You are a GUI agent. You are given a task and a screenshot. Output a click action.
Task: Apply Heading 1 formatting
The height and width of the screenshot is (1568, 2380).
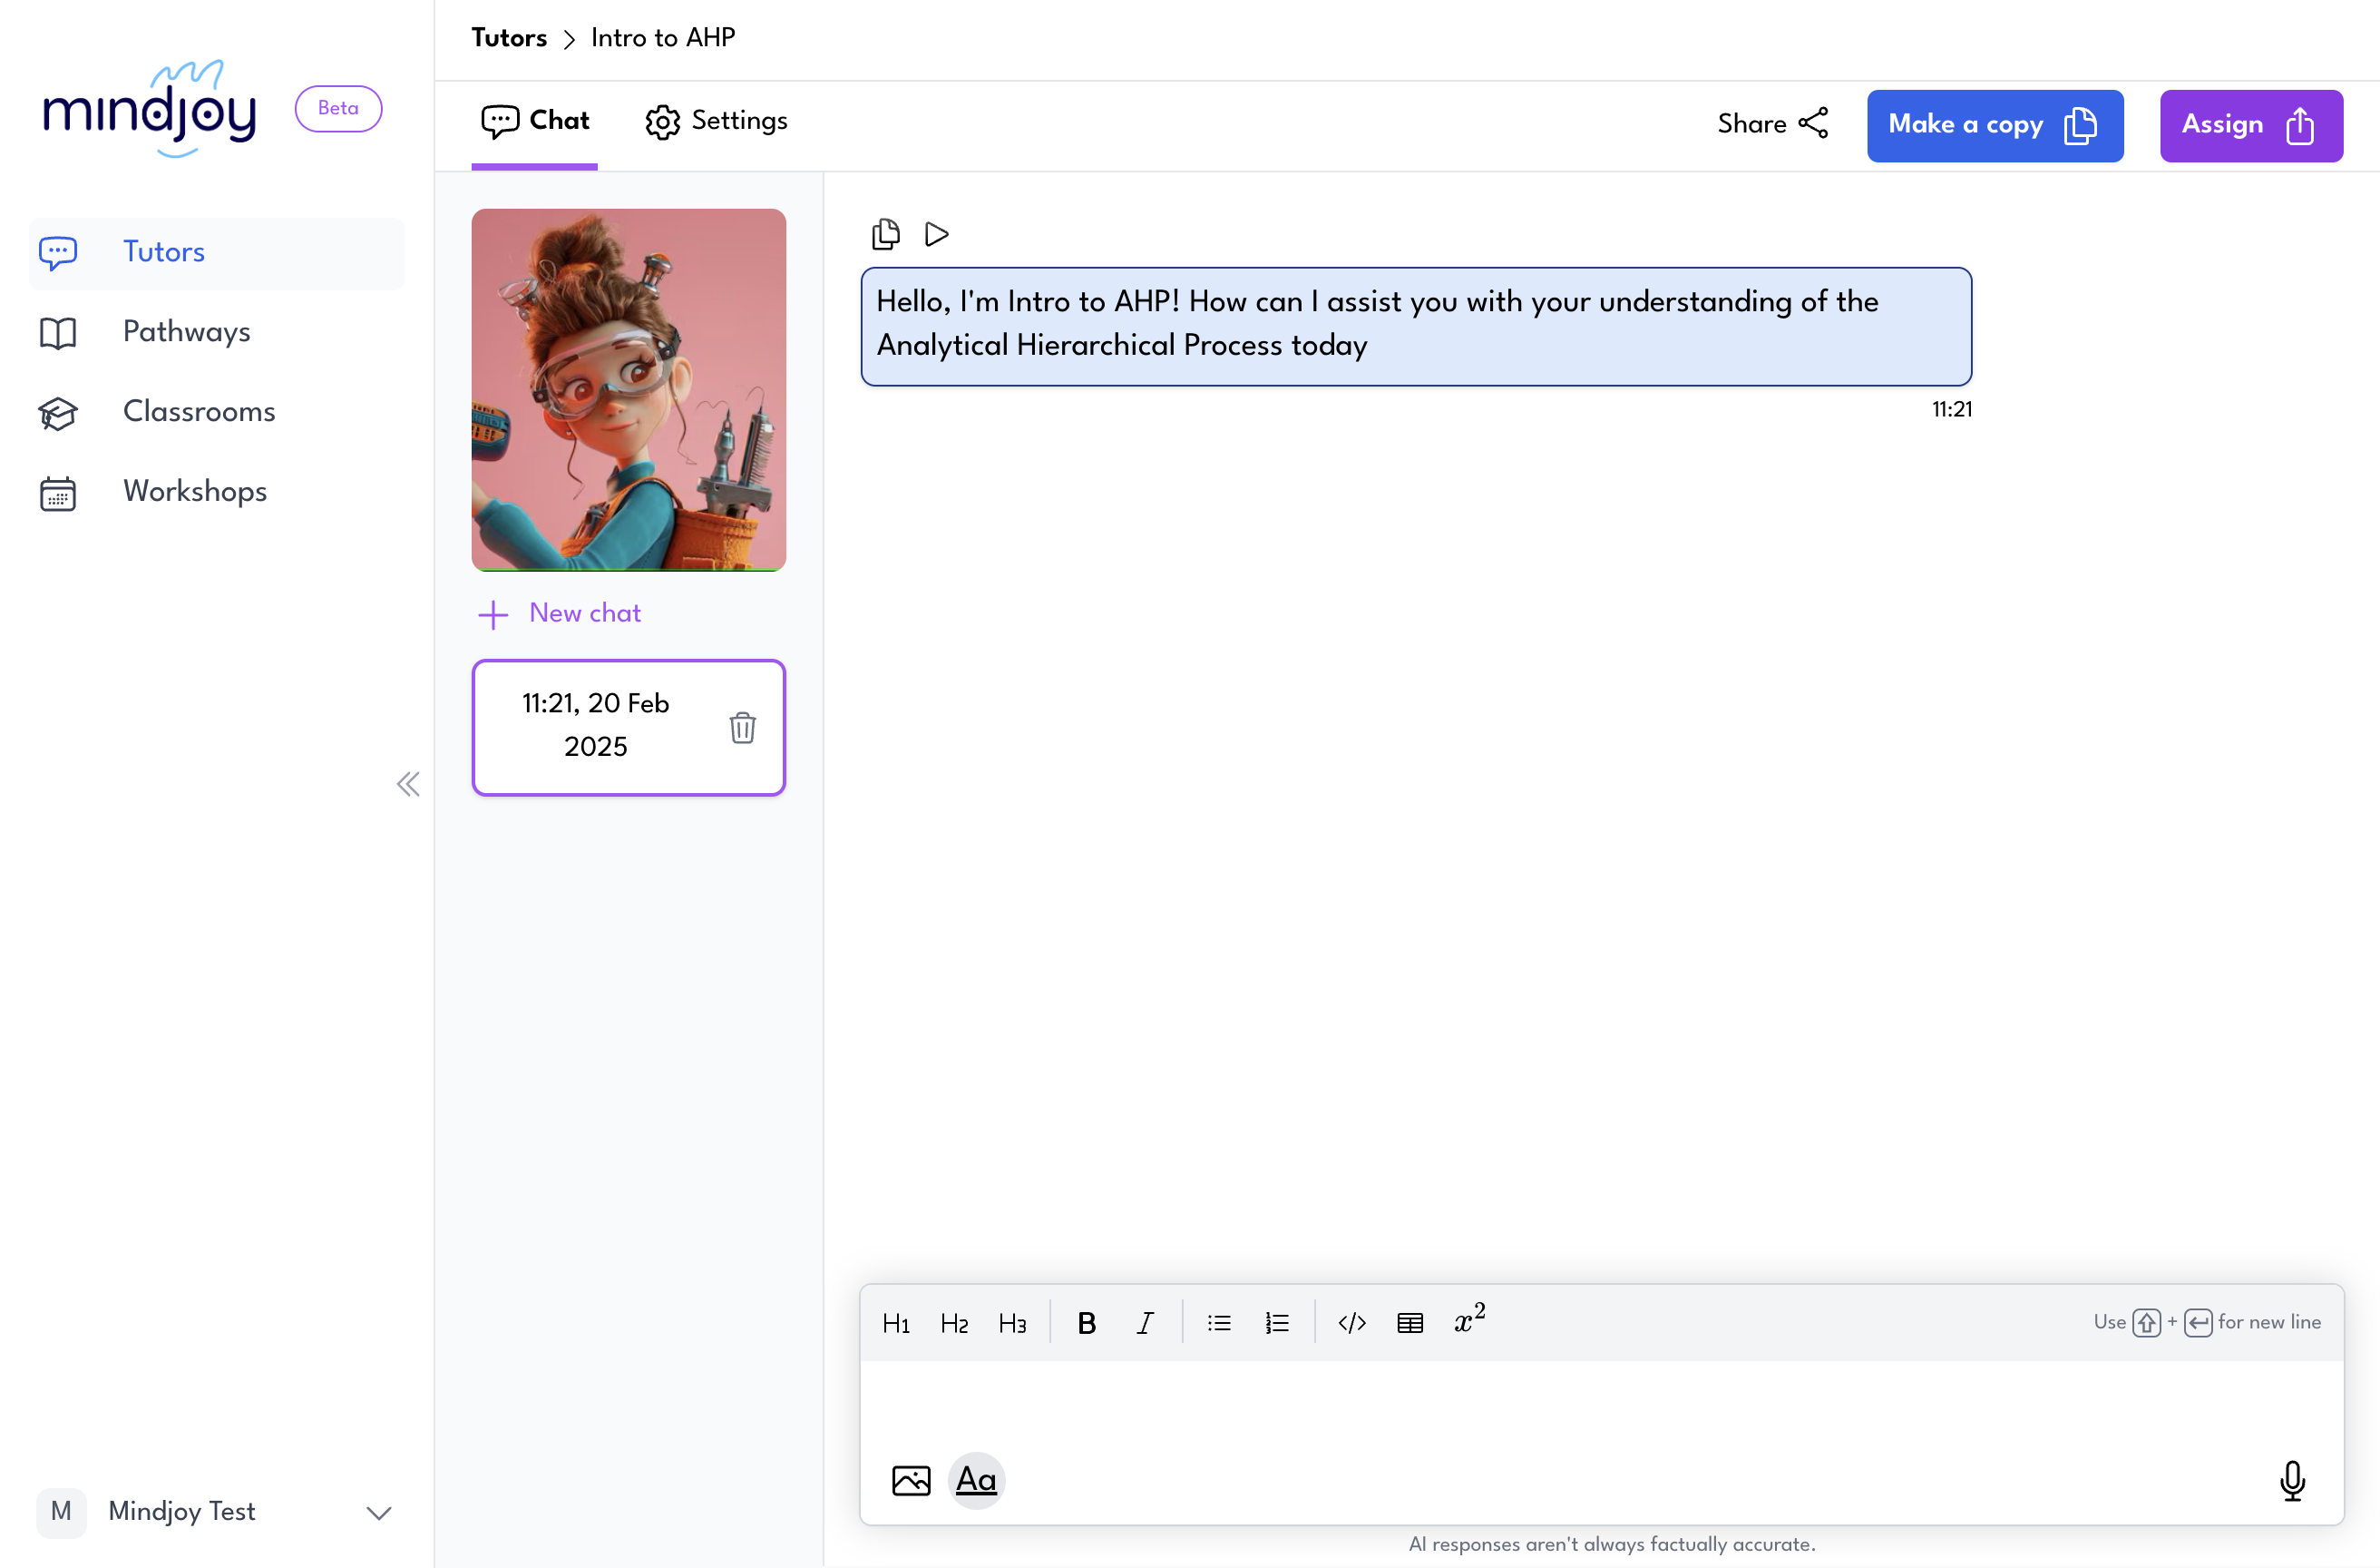(x=896, y=1323)
